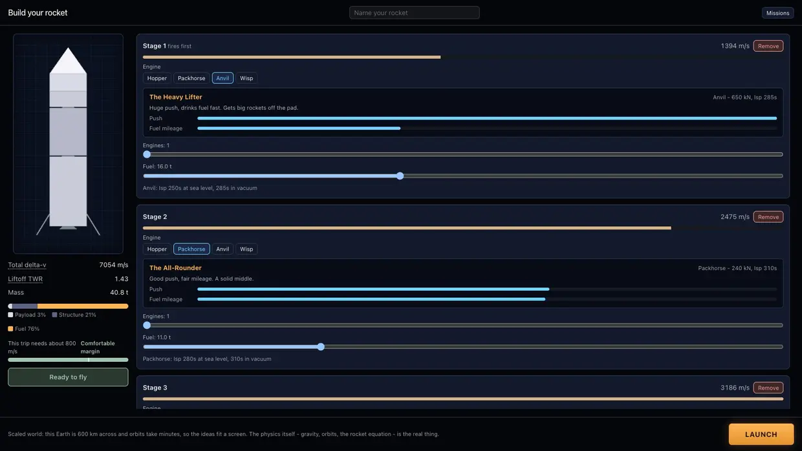Click the Stage 1 Fuel slider handle
This screenshot has height=451, width=802.
pyautogui.click(x=400, y=176)
